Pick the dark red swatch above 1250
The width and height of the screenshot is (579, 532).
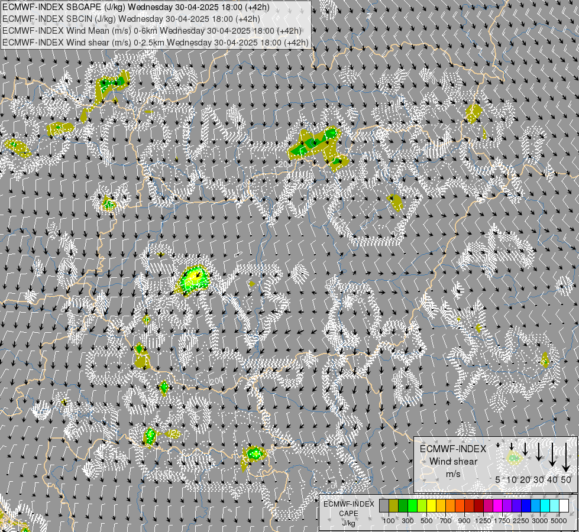pos(479,505)
